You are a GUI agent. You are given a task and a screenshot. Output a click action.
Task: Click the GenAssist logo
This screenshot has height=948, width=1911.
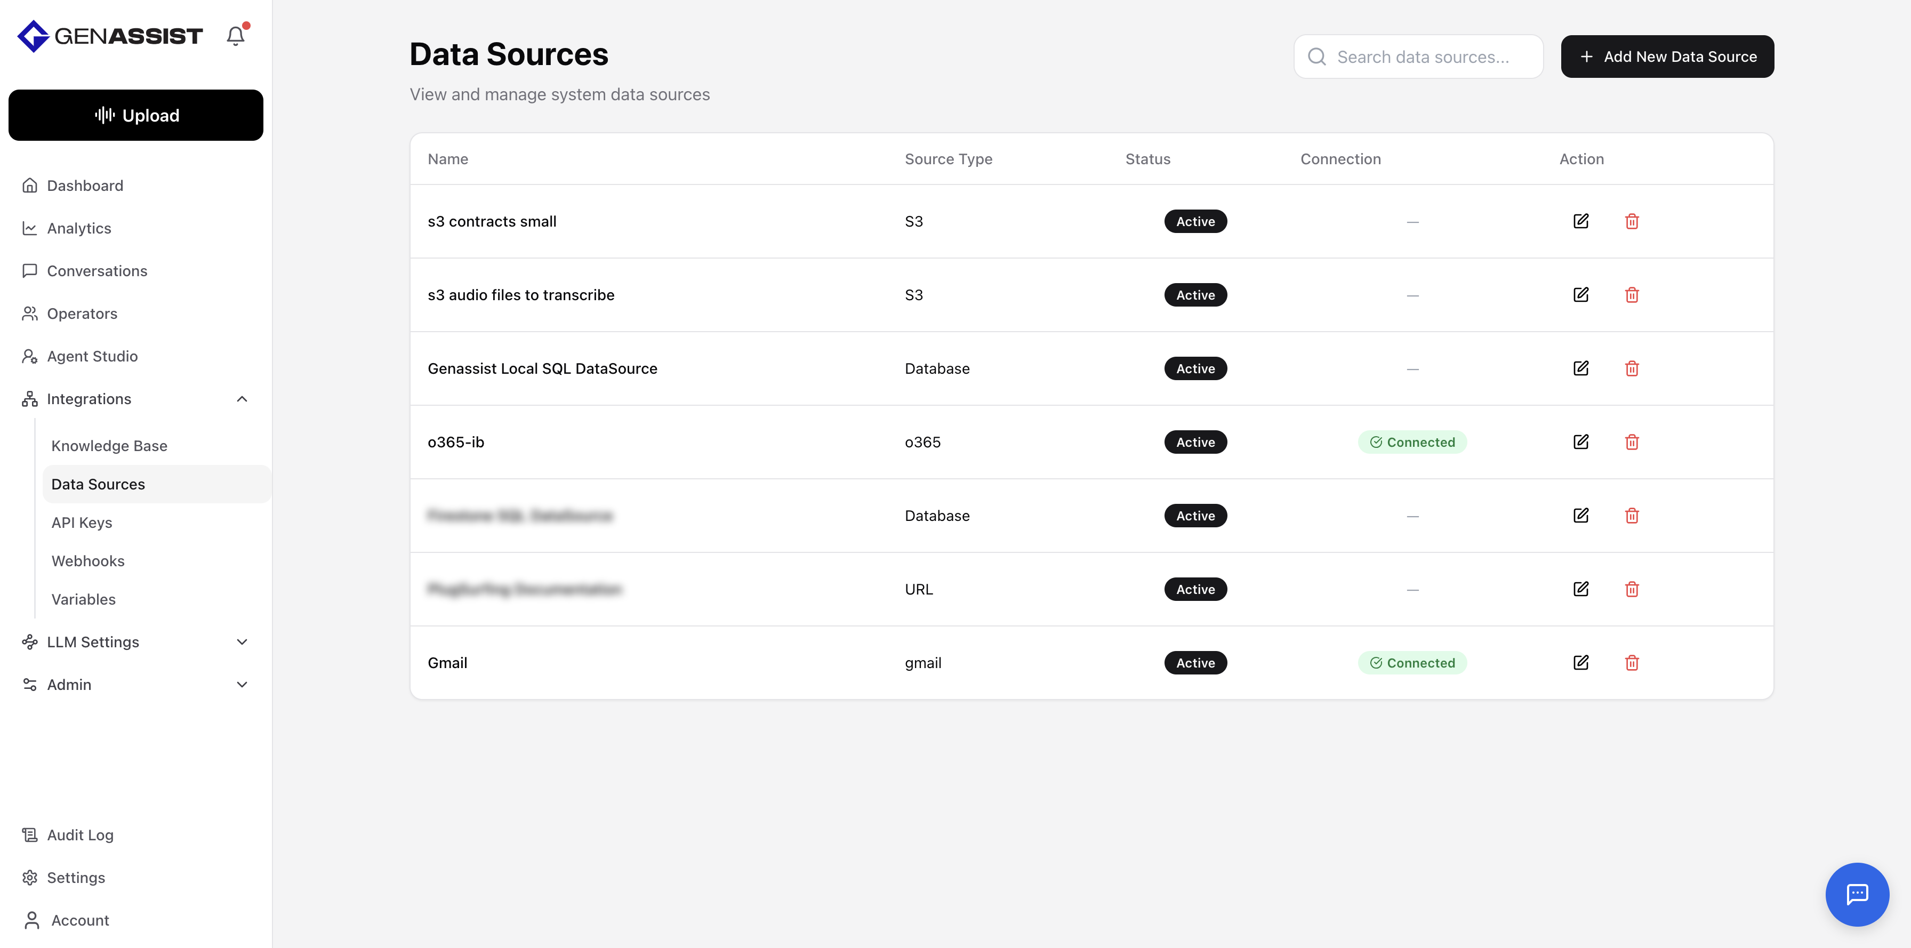click(x=110, y=36)
